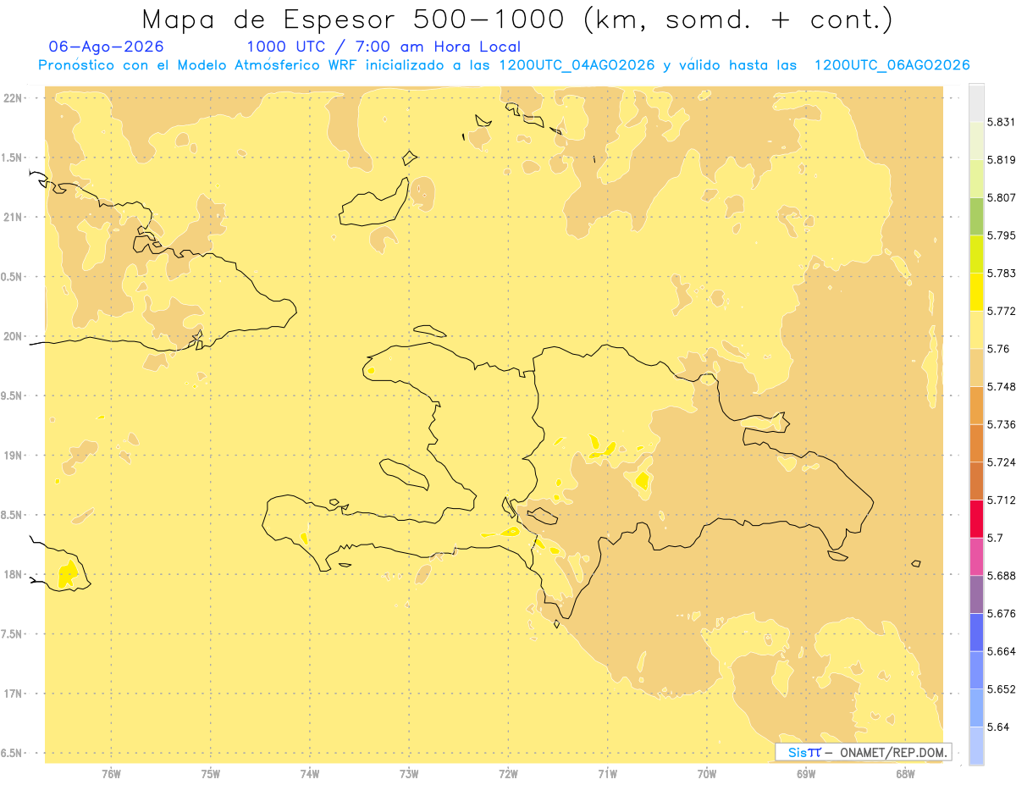Click the '73W' longitude label
1016x785 pixels.
(409, 773)
